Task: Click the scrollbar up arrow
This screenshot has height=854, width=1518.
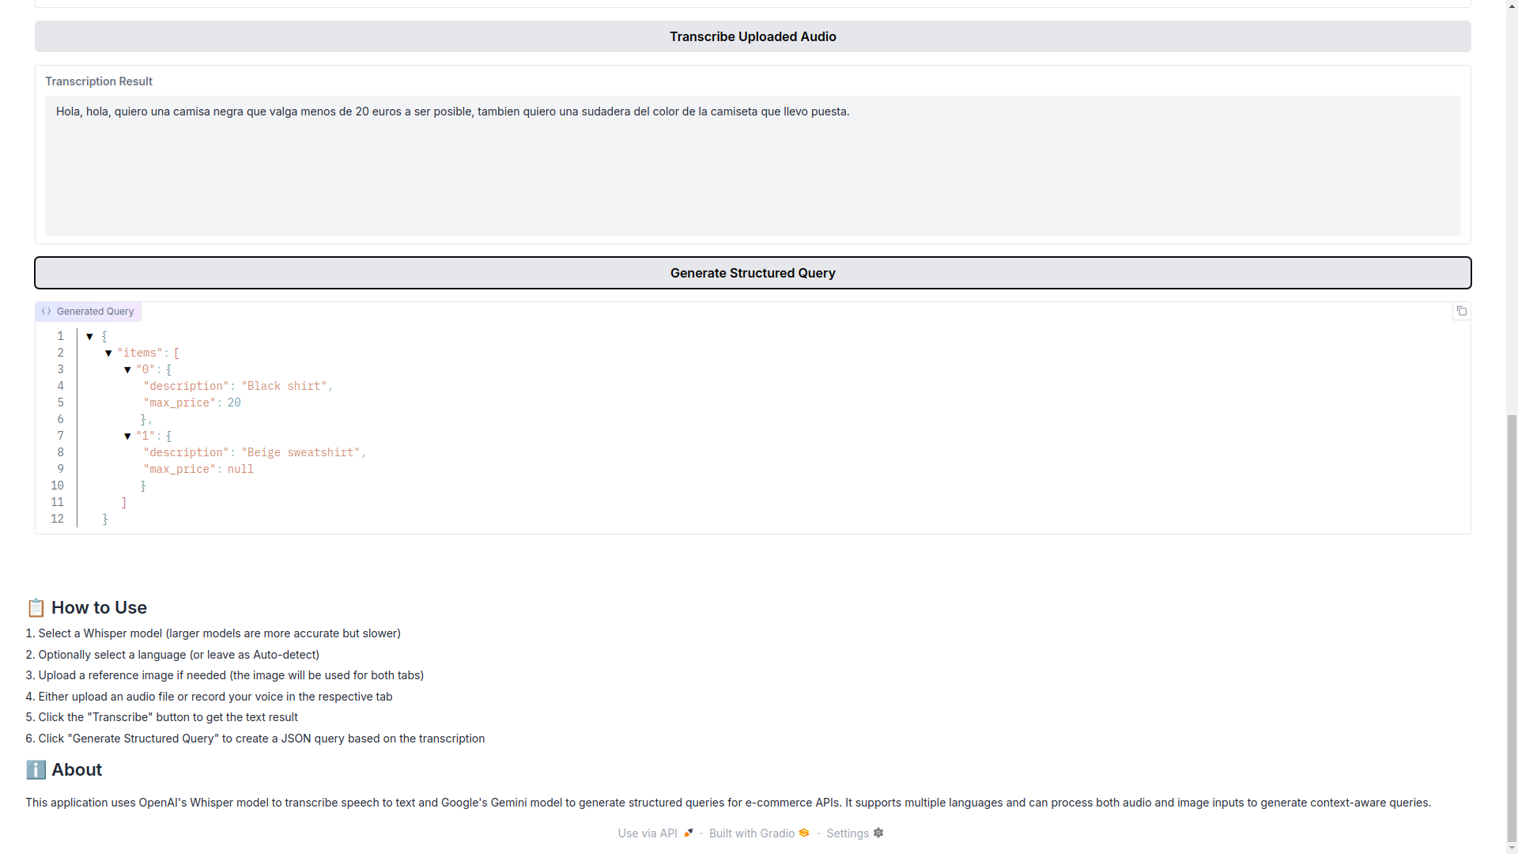Action: pos(1512,6)
